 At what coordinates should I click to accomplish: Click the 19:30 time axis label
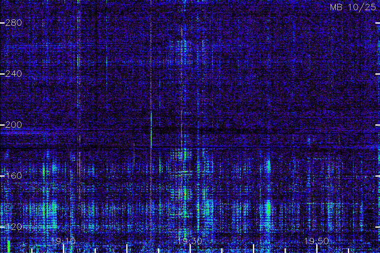click(x=190, y=241)
